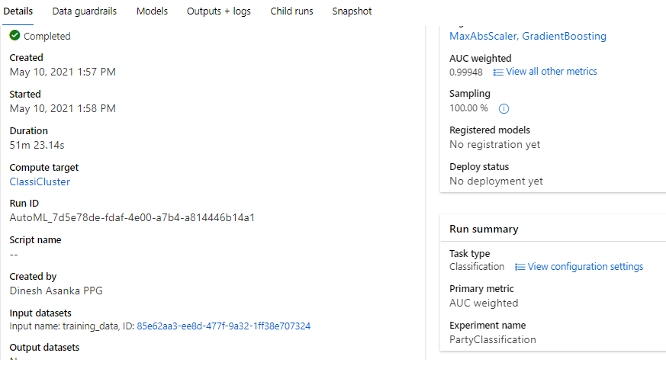The image size is (666, 366).
Task: Open the Data guardrails tab
Action: pyautogui.click(x=85, y=11)
